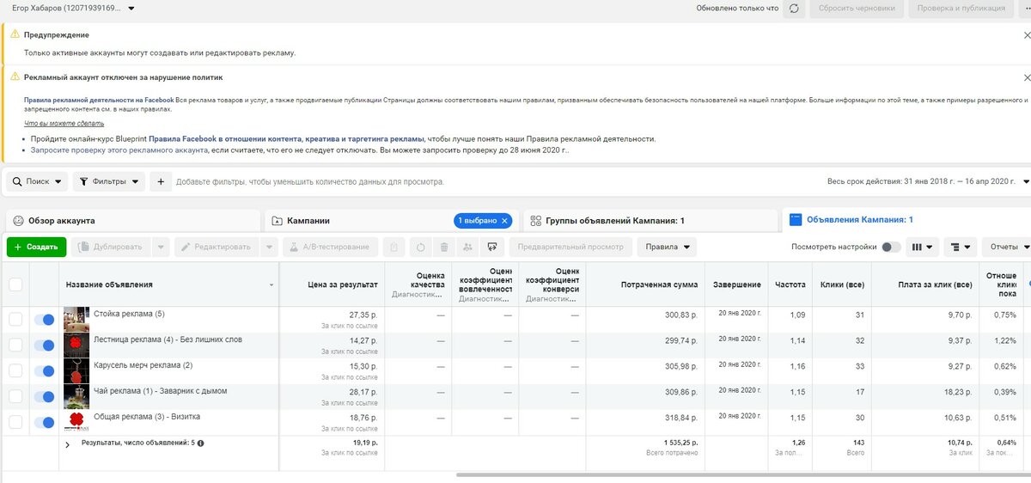This screenshot has height=483, width=1031.
Task: Click the undo/revert icon in toolbar
Action: coord(421,248)
